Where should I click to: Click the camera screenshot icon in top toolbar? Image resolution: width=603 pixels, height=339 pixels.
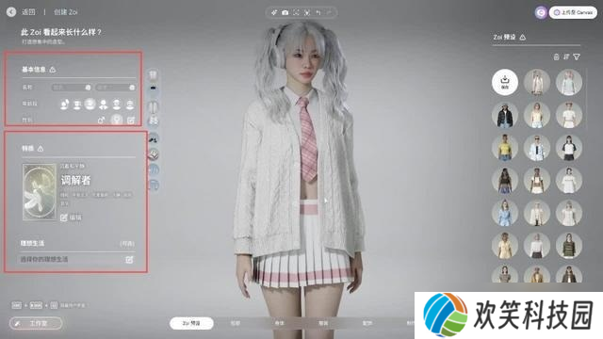point(285,12)
